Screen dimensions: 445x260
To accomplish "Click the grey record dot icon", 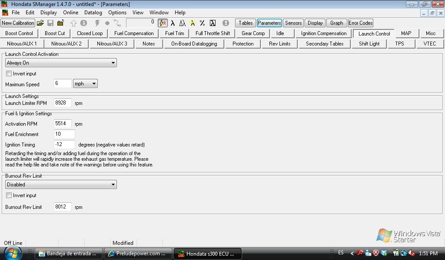I will pos(107,23).
